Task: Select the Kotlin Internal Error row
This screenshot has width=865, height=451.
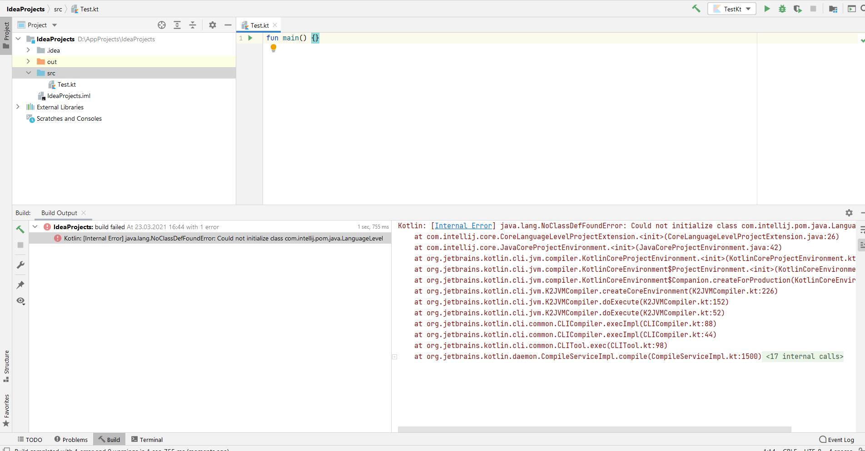Action: point(210,238)
